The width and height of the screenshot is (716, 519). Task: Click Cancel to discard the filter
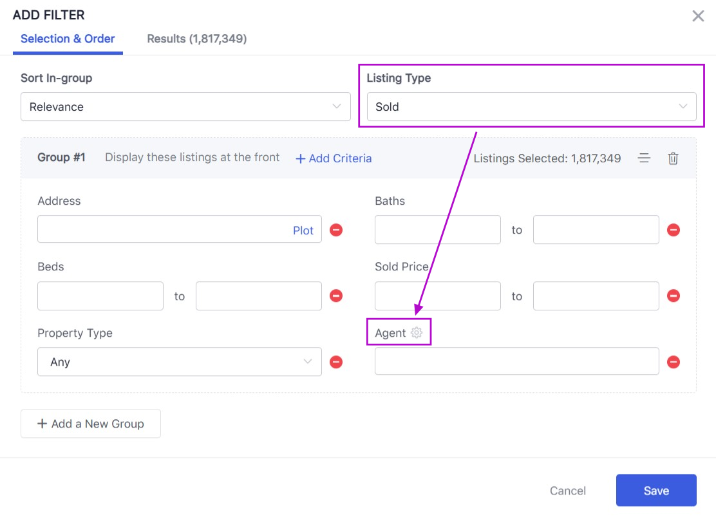coord(567,491)
